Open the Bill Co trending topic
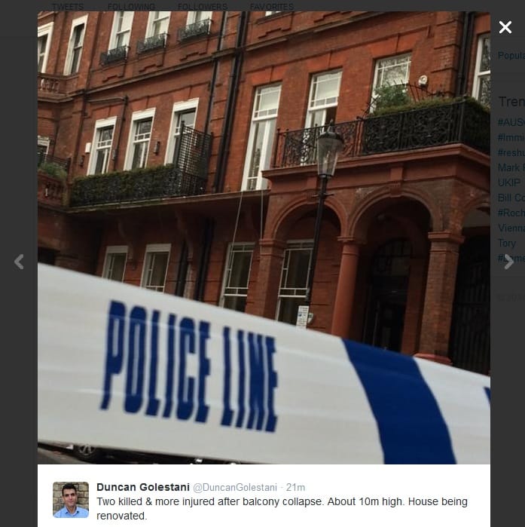 511,198
